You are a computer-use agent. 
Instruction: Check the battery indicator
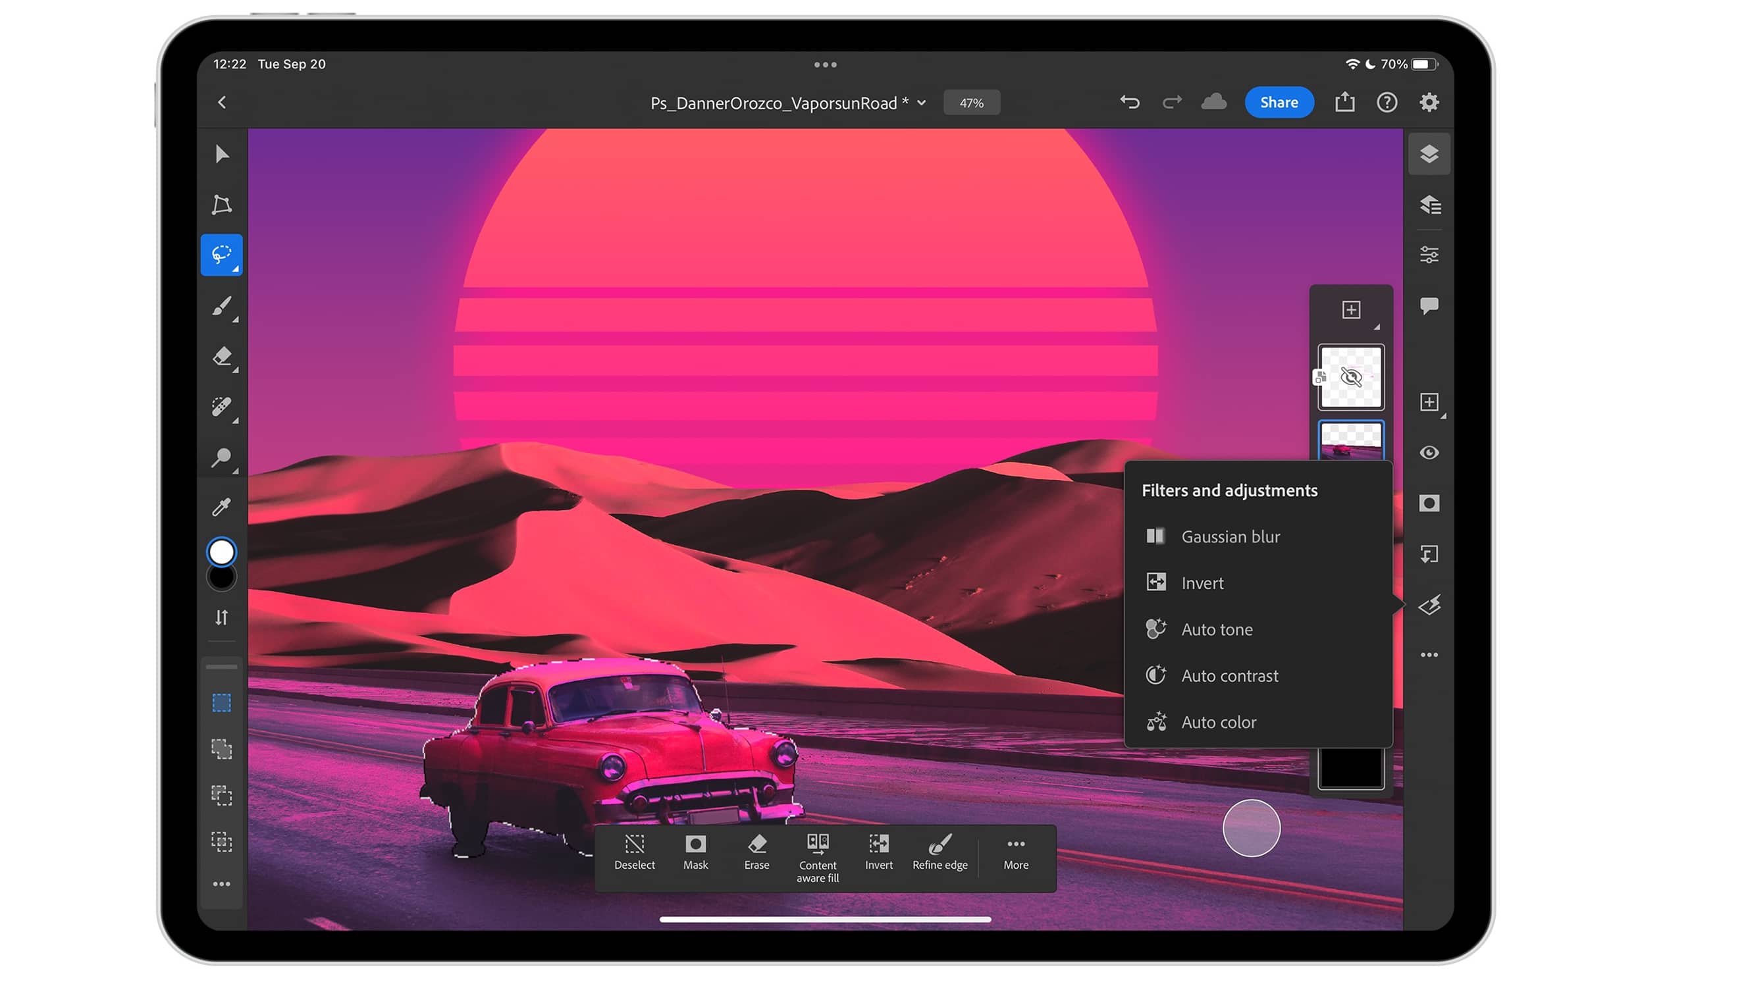click(1424, 65)
